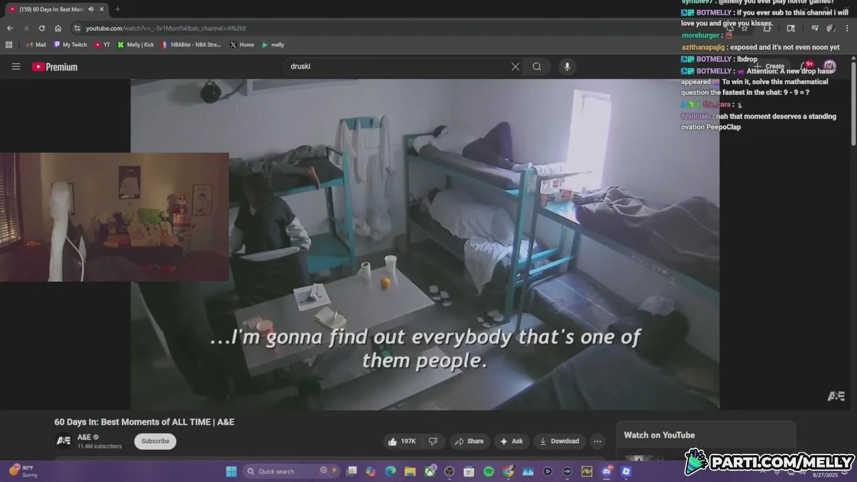Image resolution: width=857 pixels, height=482 pixels.
Task: Open Discord from the taskbar
Action: click(607, 471)
